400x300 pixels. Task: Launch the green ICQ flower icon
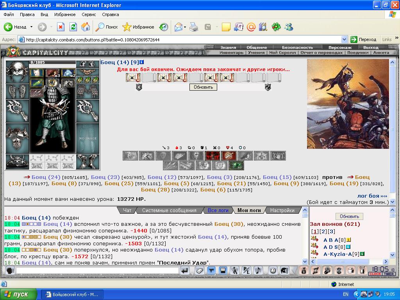pyautogui.click(x=276, y=27)
